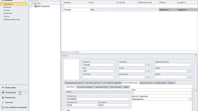Expand Все сотрудники tree node
Viewport: 198px width, 111px height.
pyautogui.click(x=33, y=6)
